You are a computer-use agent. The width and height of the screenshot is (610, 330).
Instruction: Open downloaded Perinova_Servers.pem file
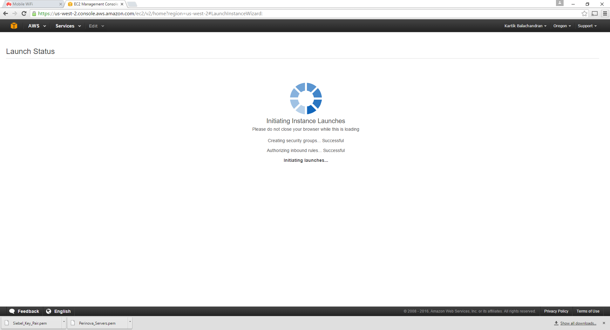(98, 323)
